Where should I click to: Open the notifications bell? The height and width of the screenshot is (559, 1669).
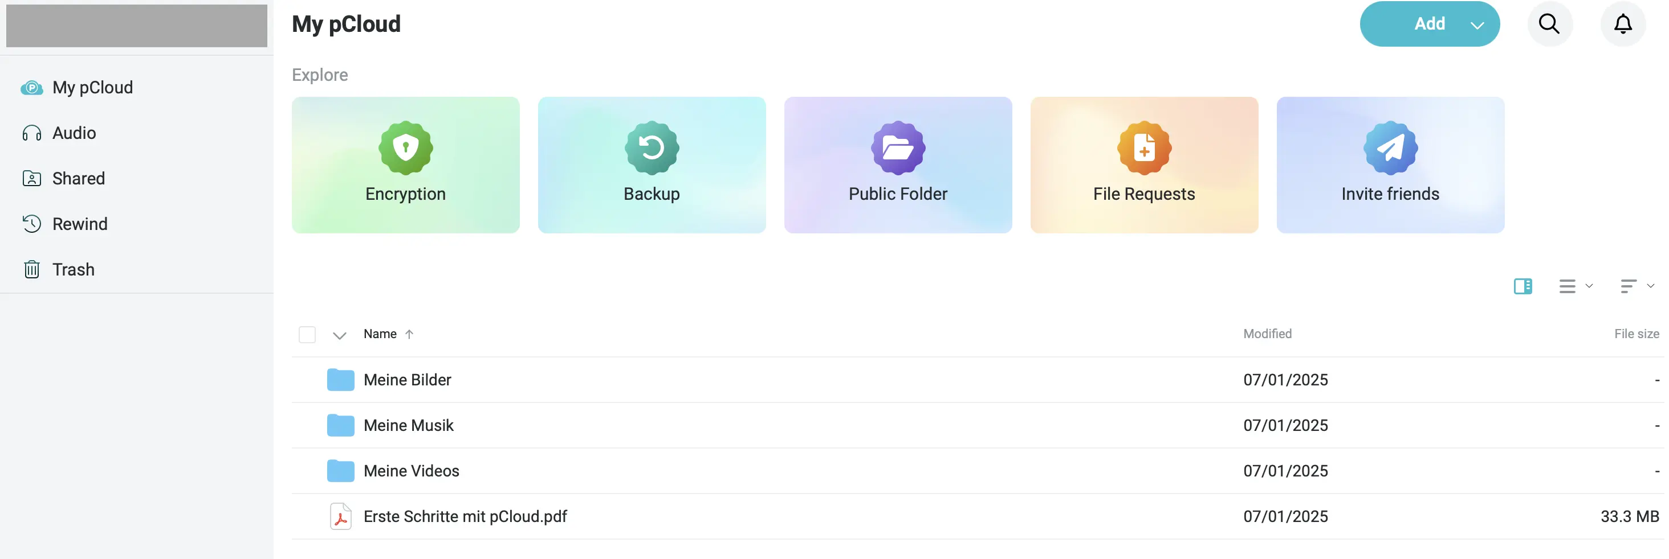click(x=1623, y=24)
